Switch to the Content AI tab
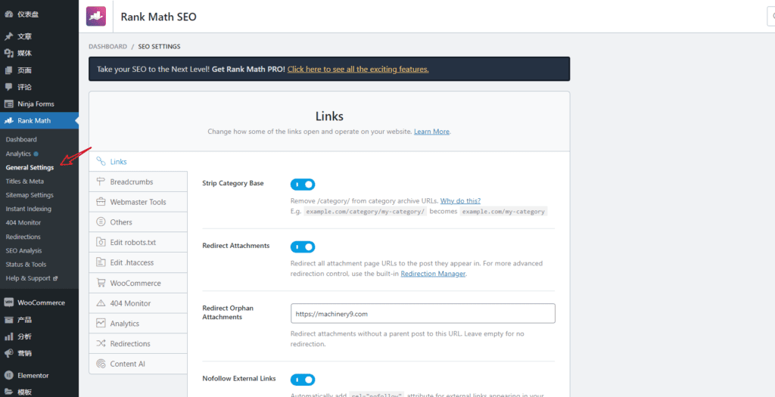 click(138, 364)
